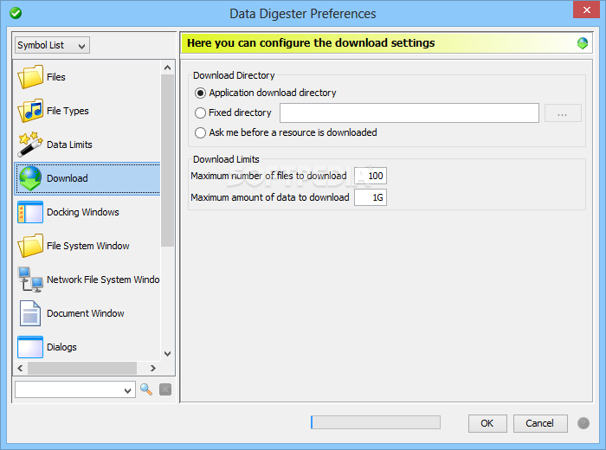Select the Download entry label

68,178
